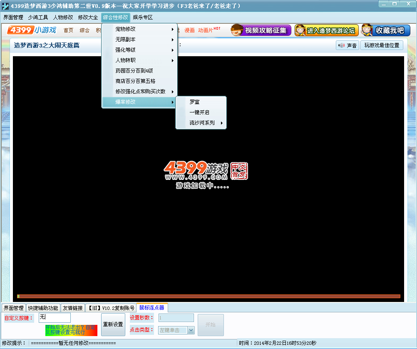The height and width of the screenshot is (349, 417).
Task: Click the 重新设置 button
Action: click(113, 324)
